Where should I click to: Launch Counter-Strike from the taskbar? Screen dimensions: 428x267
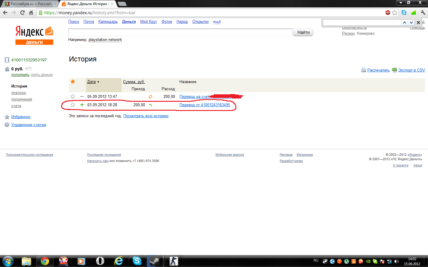click(x=174, y=261)
